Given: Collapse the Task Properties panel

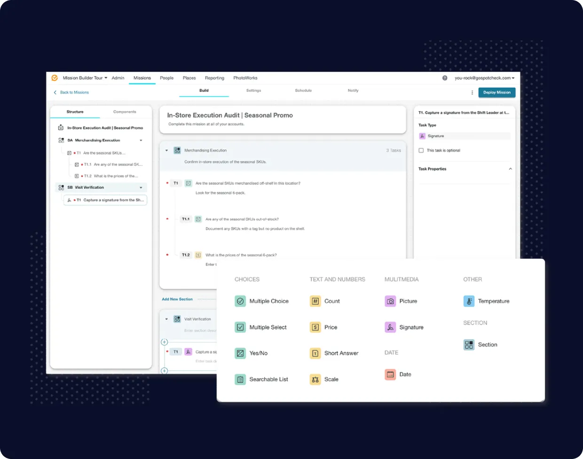Looking at the screenshot, I should [511, 169].
